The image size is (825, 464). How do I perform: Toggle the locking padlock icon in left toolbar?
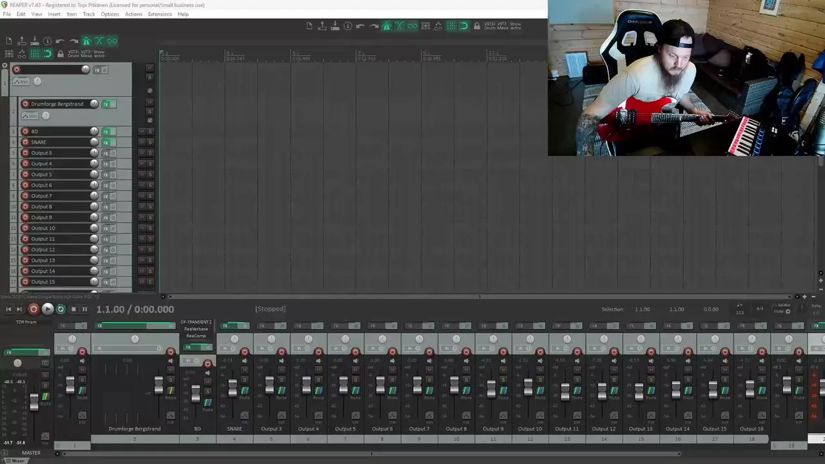pos(61,53)
